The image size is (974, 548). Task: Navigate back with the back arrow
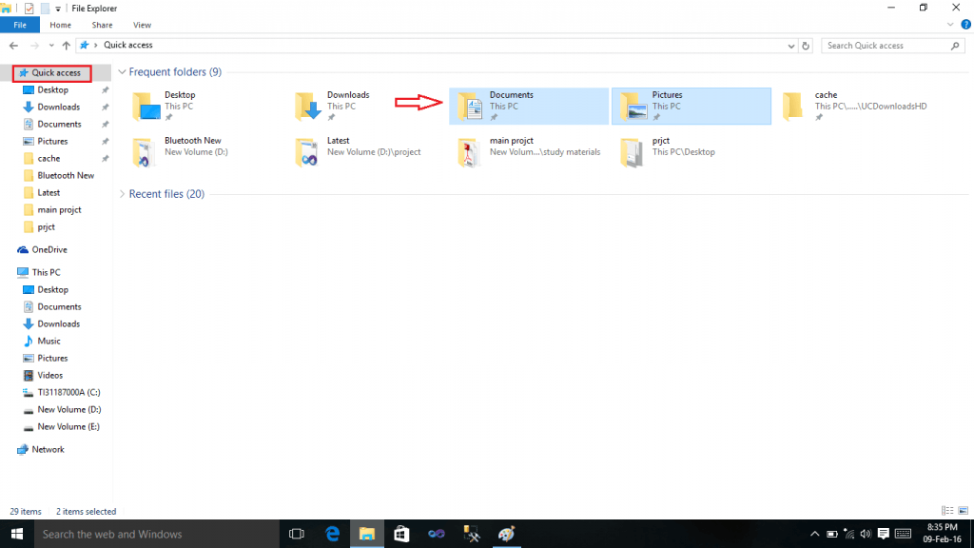(12, 45)
